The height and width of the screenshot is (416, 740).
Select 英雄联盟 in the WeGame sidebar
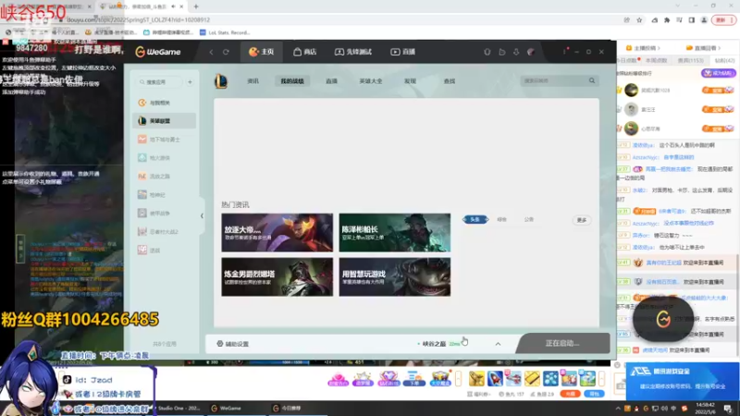pyautogui.click(x=164, y=121)
